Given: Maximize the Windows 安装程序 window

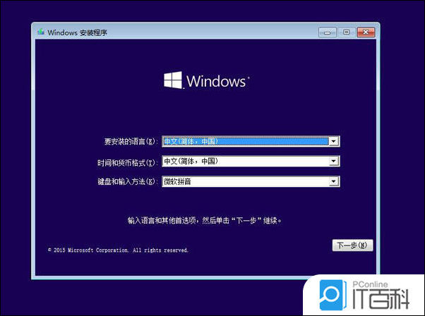Looking at the screenshot, I should tap(346, 32).
